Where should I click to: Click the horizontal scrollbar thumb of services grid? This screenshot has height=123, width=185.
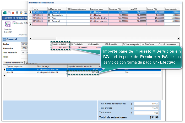tap(44, 38)
